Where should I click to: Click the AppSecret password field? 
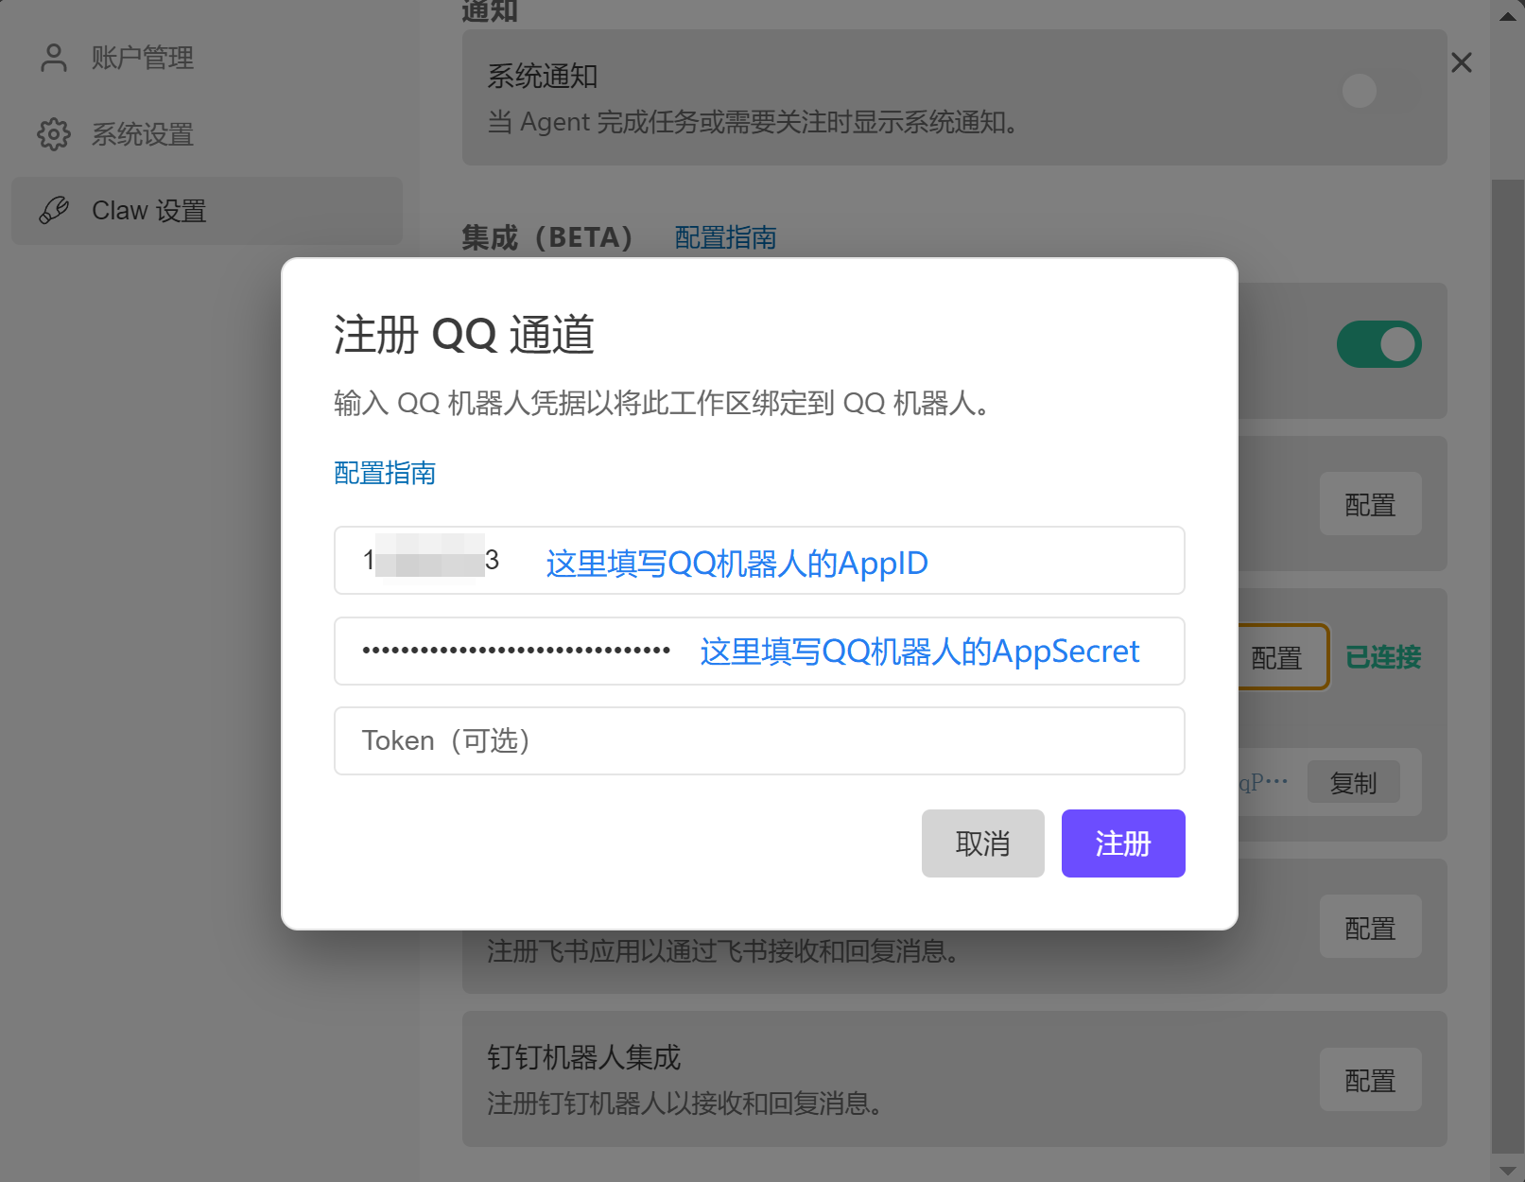(x=759, y=651)
